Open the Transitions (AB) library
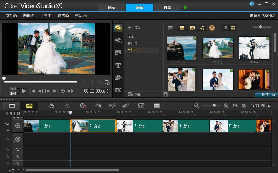This screenshot has height=173, width=278. [x=118, y=53]
